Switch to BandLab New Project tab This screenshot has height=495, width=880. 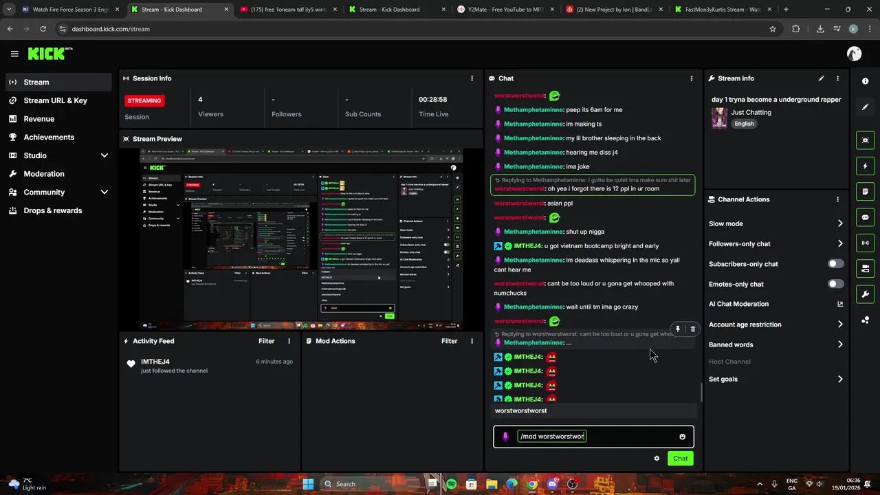[x=613, y=10]
